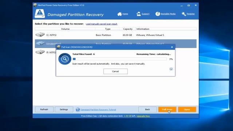Expand scan details with the chevron arrow
Image resolution: width=233 pixels, height=131 pixels.
tap(171, 69)
